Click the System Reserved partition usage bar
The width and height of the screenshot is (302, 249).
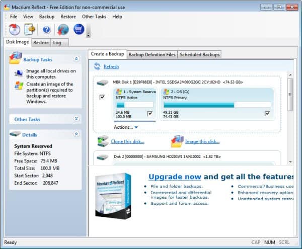click(x=135, y=105)
